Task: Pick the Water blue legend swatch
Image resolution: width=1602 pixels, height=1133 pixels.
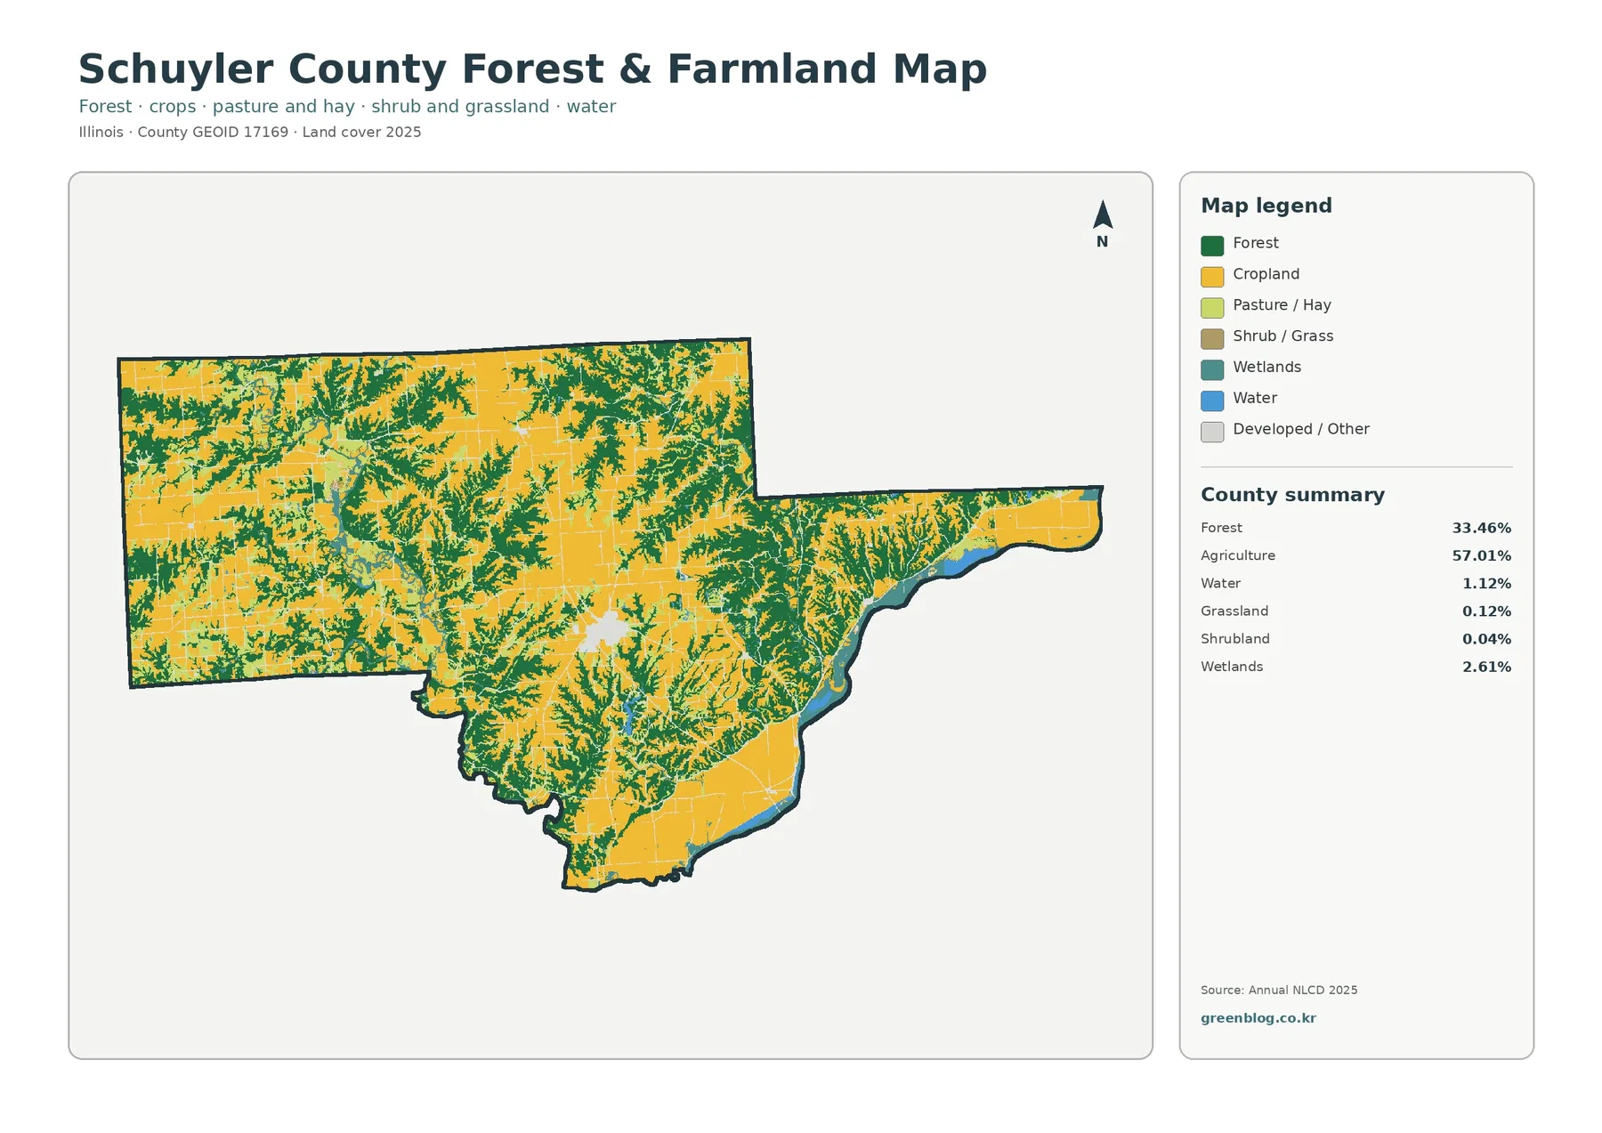Action: (1212, 401)
